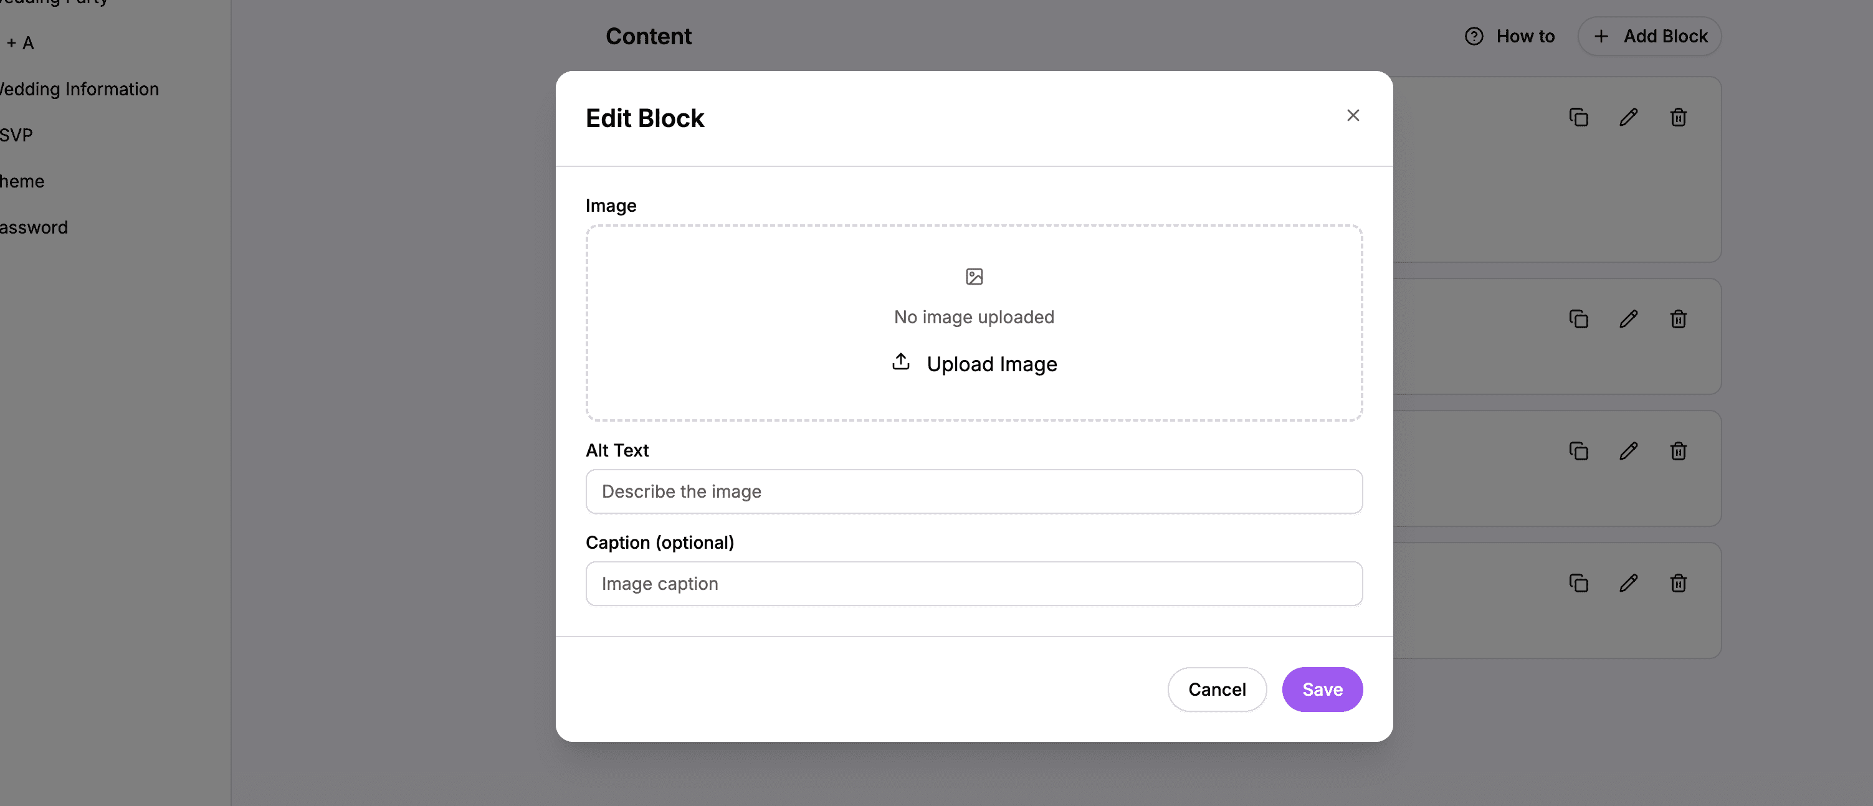
Task: Click the trash delete icon on the third block
Action: coord(1678,450)
